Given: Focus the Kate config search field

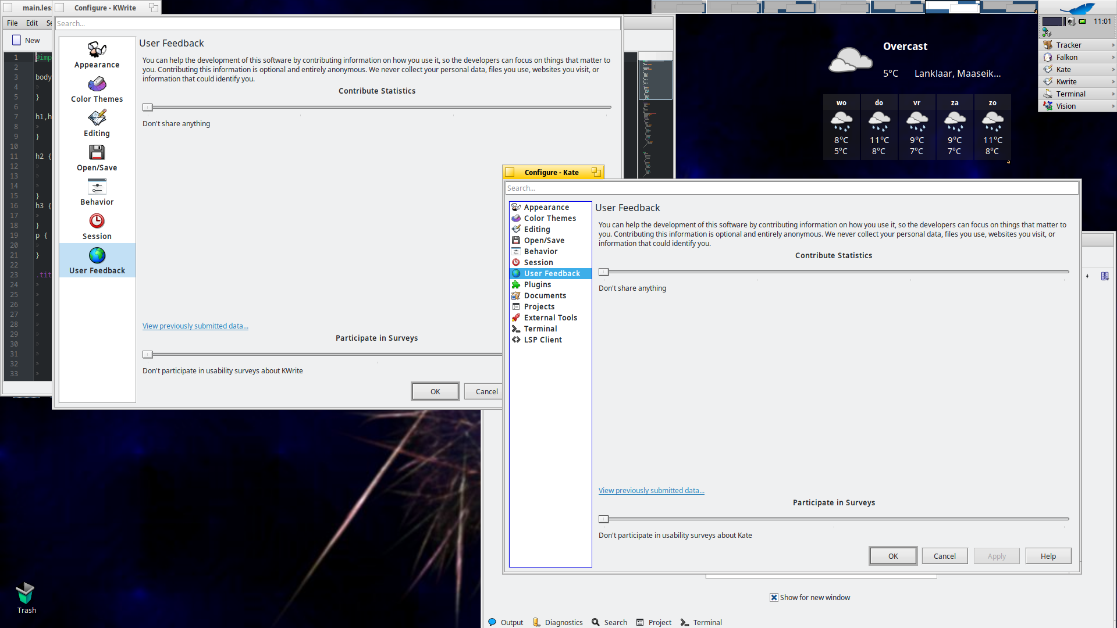Looking at the screenshot, I should click(792, 188).
